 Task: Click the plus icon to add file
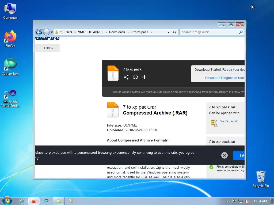(x=144, y=77)
